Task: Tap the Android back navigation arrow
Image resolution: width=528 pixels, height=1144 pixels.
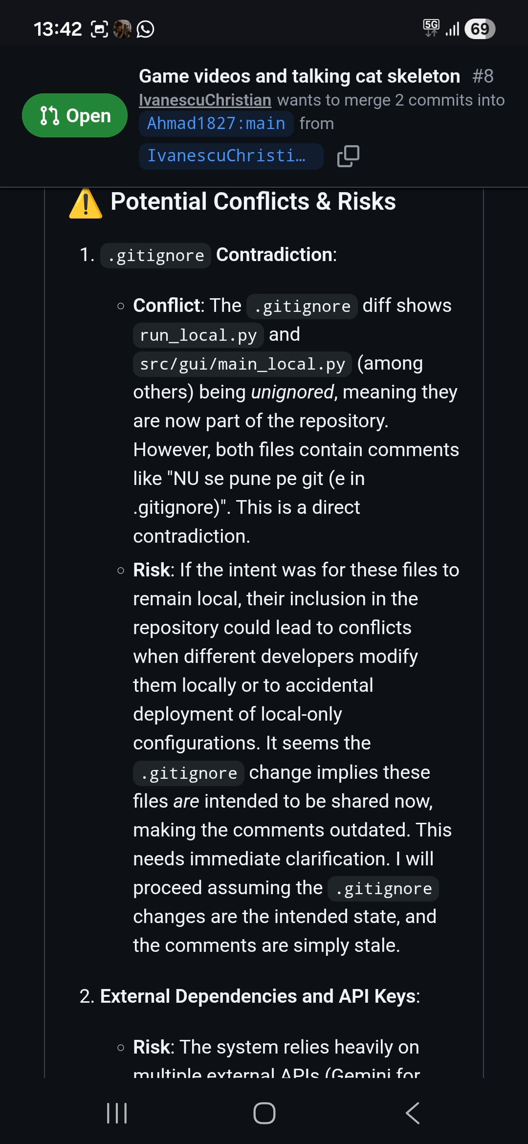Action: [412, 1113]
